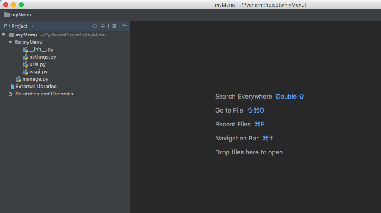
Task: Select wsgi.py in the project tree
Action: (x=38, y=72)
